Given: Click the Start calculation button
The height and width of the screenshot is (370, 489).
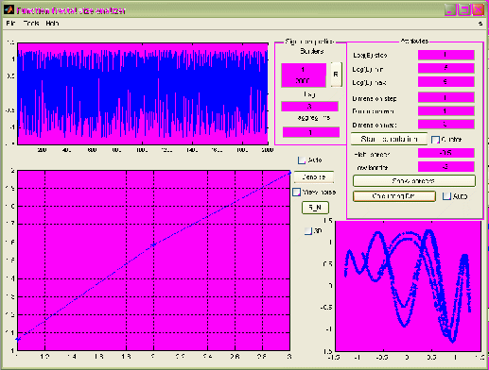Looking at the screenshot, I should click(x=389, y=139).
